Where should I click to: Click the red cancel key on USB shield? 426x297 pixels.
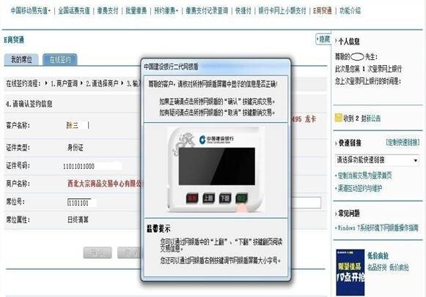point(192,198)
